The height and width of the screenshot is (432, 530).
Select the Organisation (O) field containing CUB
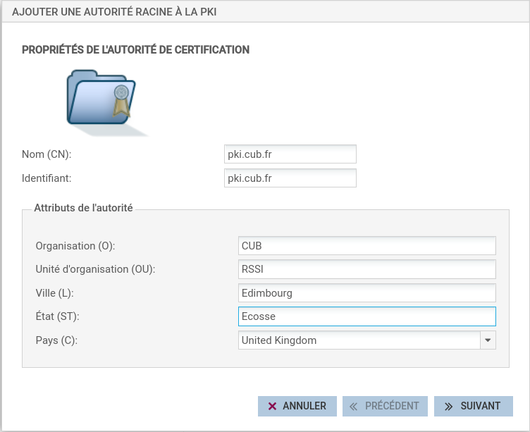tap(366, 246)
